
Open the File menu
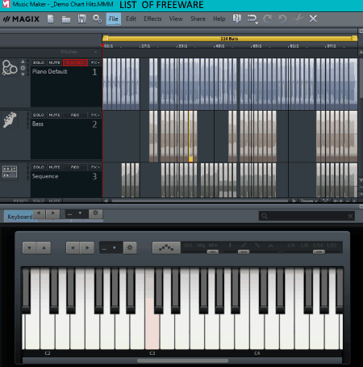114,19
